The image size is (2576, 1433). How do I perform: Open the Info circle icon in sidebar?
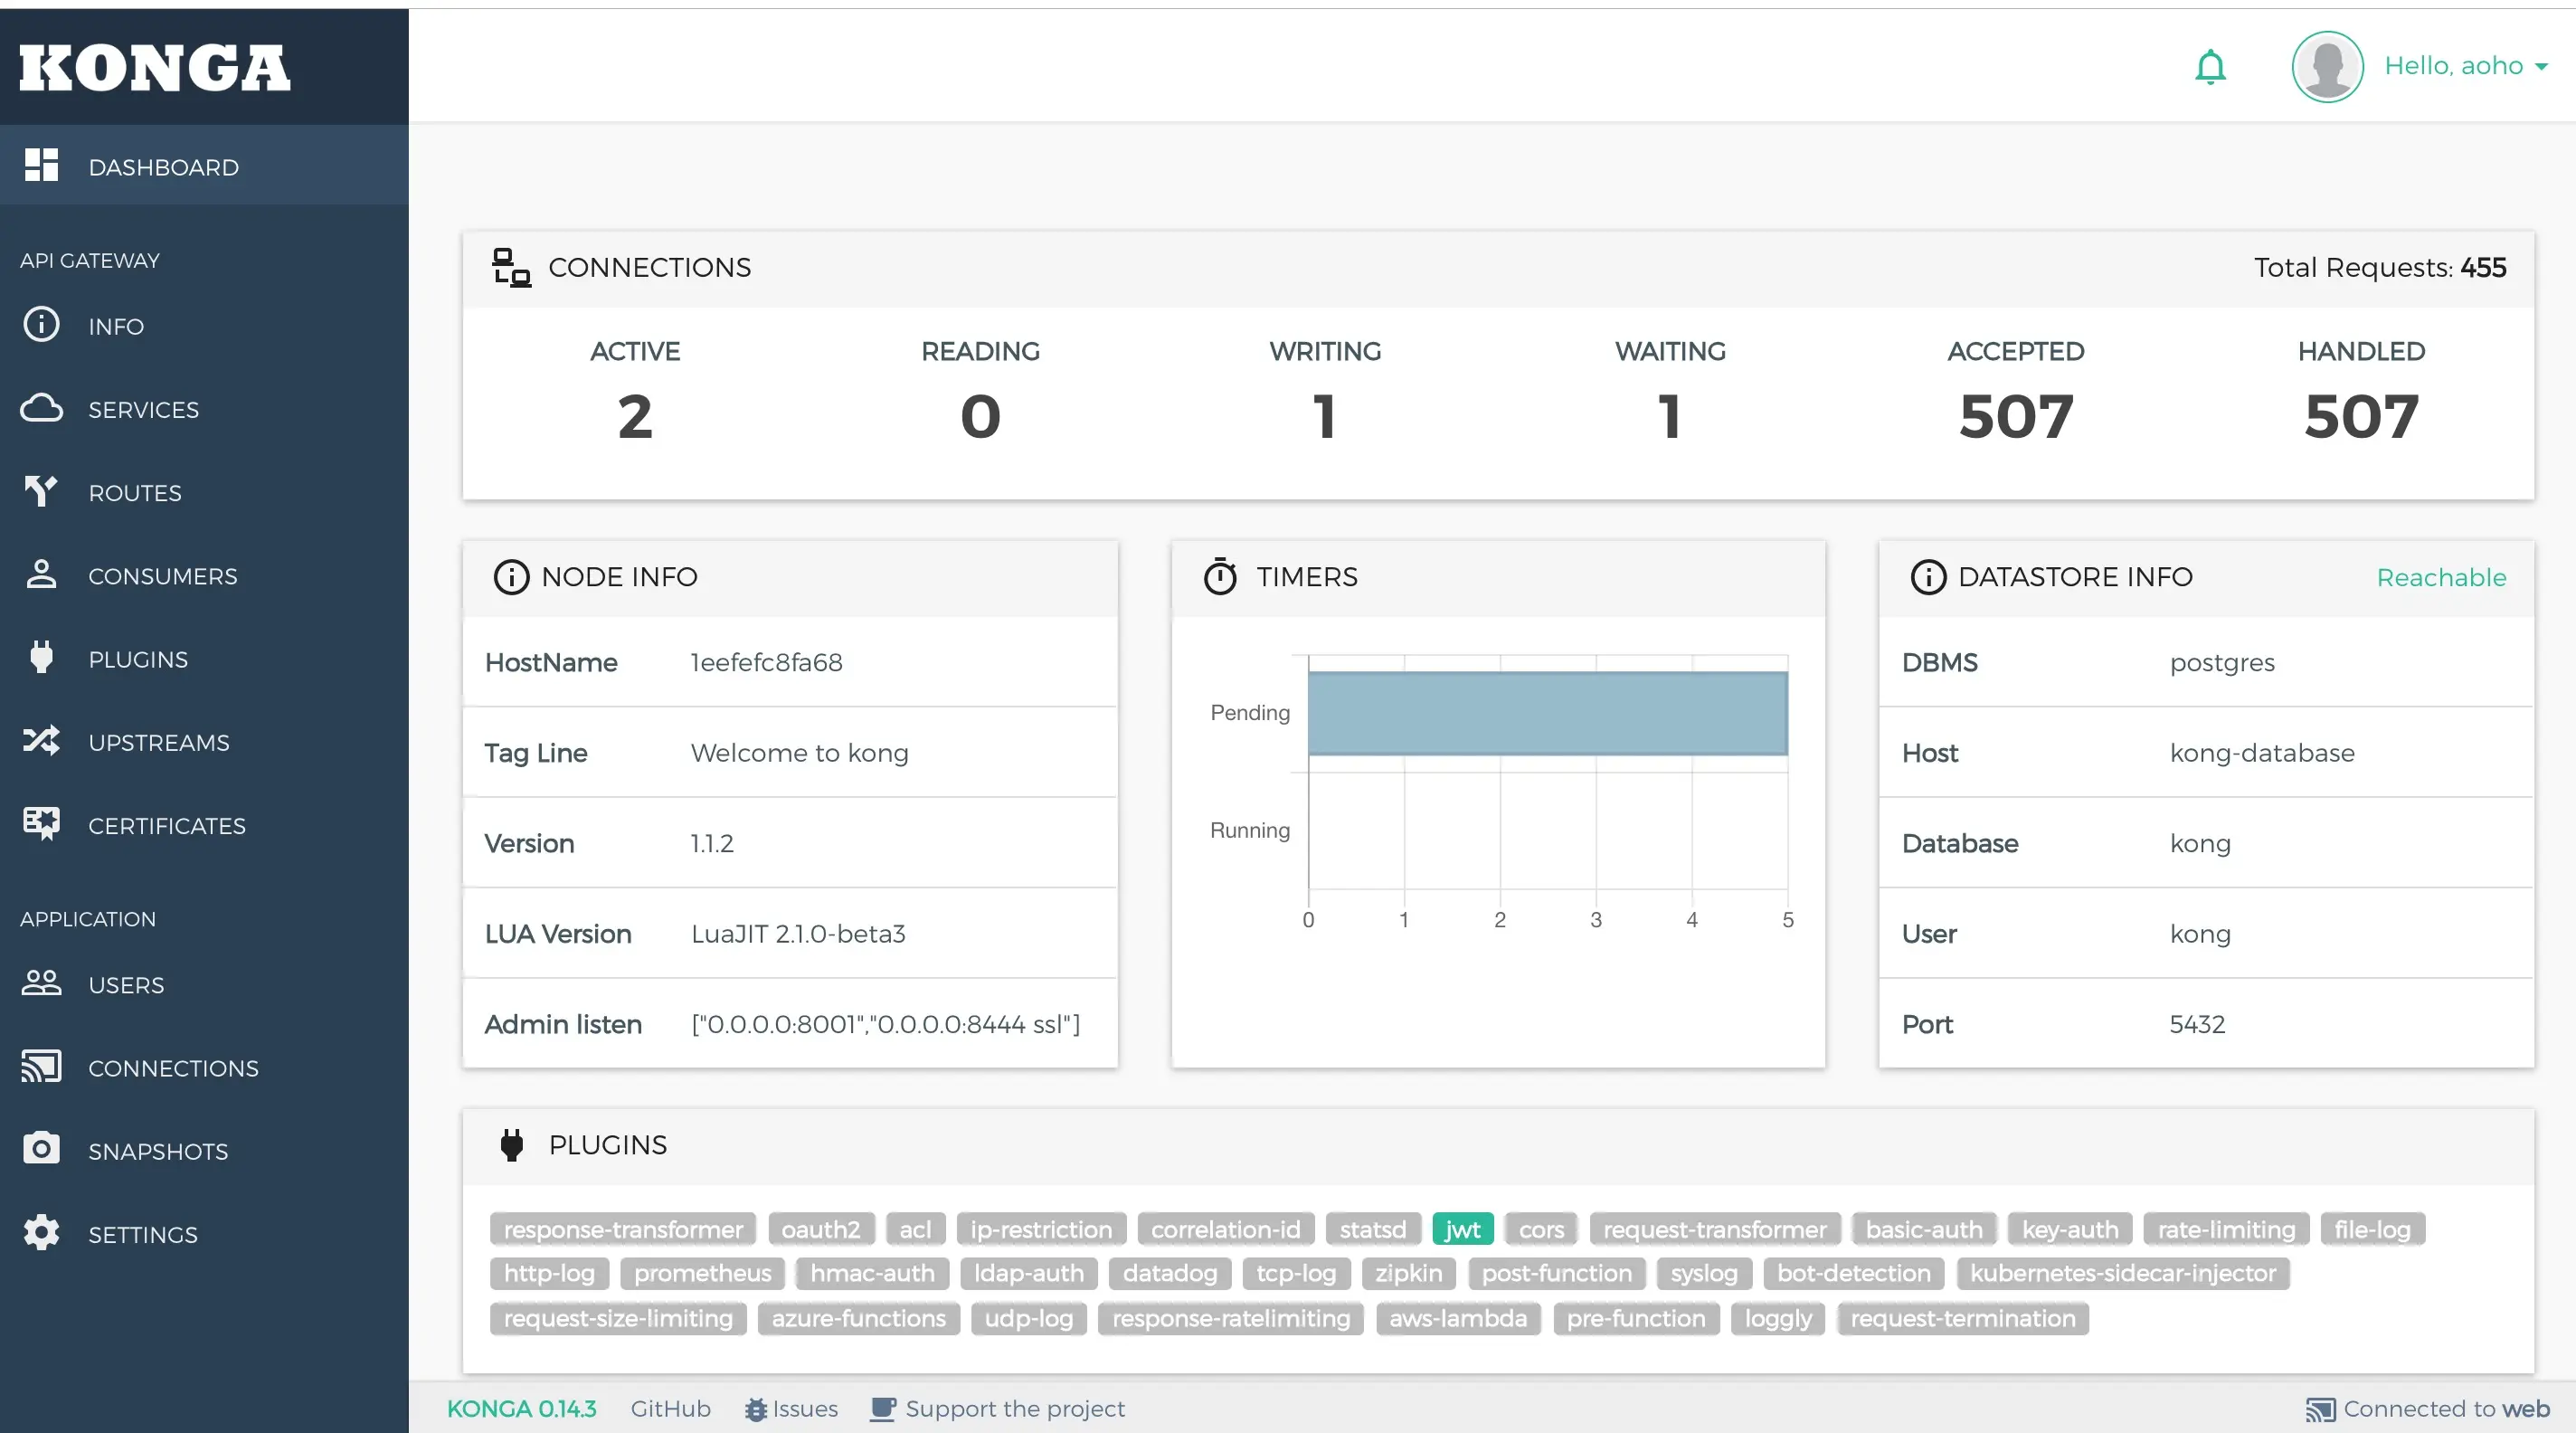[41, 325]
